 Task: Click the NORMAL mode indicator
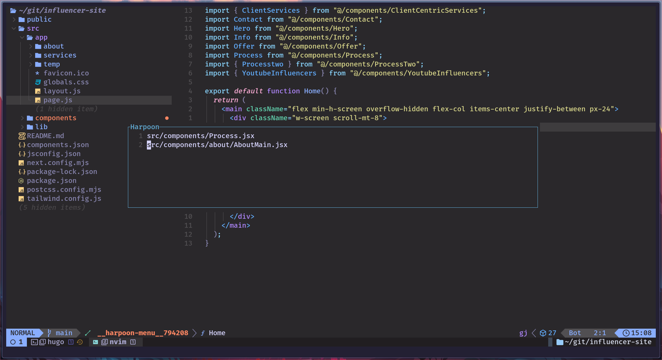coord(22,333)
